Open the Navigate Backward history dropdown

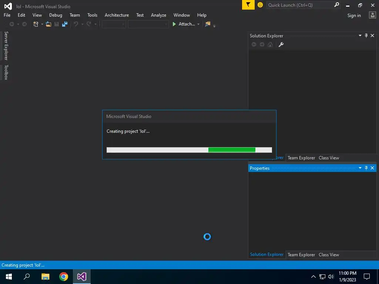(x=18, y=24)
